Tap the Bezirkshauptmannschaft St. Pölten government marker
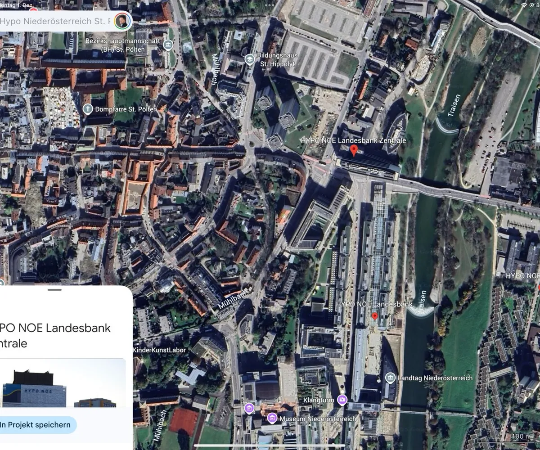 pyautogui.click(x=168, y=45)
